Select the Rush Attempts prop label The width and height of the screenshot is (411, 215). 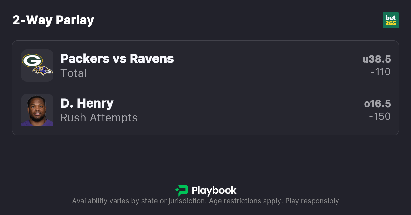coord(99,118)
